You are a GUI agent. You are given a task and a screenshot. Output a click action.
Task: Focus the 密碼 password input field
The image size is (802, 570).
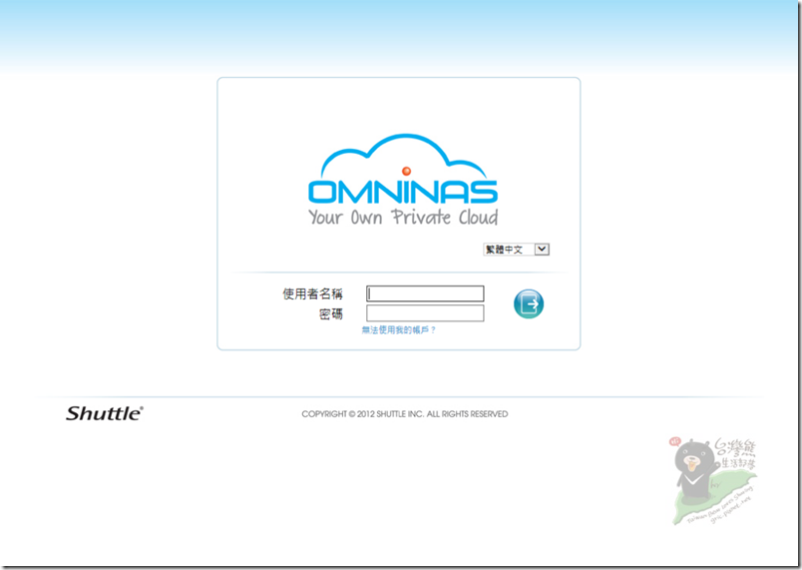click(x=425, y=313)
